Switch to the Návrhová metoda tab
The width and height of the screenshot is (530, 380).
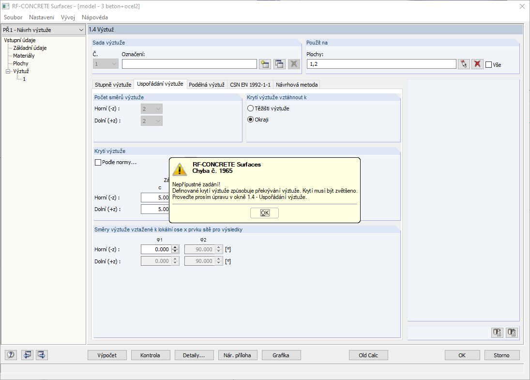297,85
